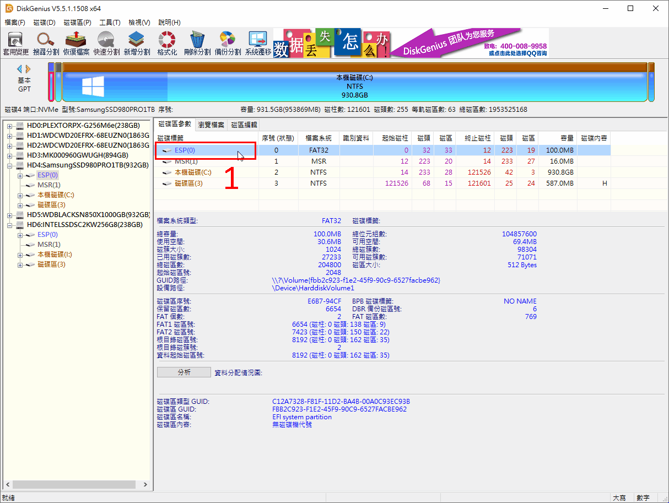
Task: Select HD4:SamsungSSD980PRO1TB(932GB) in tree
Action: point(87,165)
